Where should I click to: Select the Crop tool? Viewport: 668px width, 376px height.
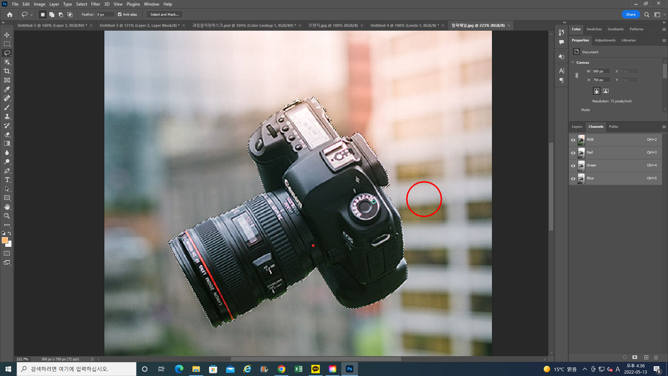point(7,71)
